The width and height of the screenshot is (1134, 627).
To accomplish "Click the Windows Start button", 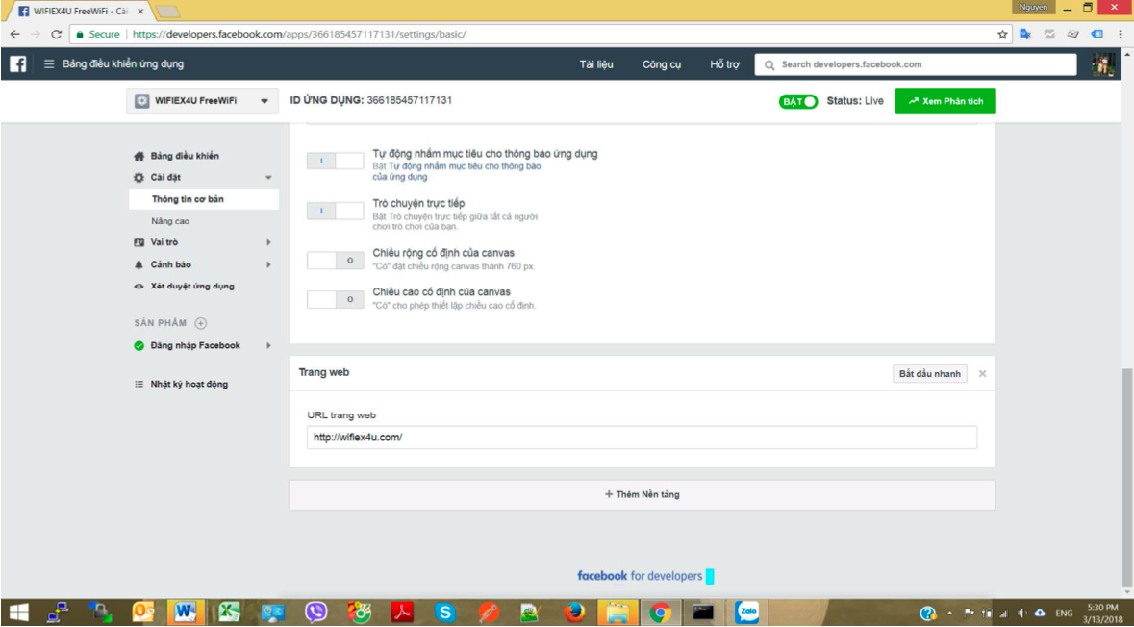I will pyautogui.click(x=18, y=614).
